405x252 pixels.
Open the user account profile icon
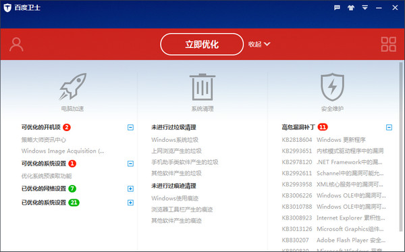[16, 45]
